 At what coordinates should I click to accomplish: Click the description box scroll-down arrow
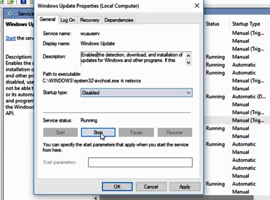[188, 63]
